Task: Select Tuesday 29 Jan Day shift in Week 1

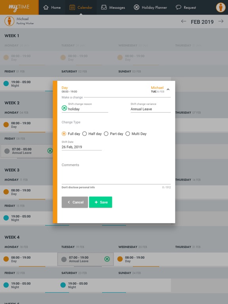Action: 85,57
